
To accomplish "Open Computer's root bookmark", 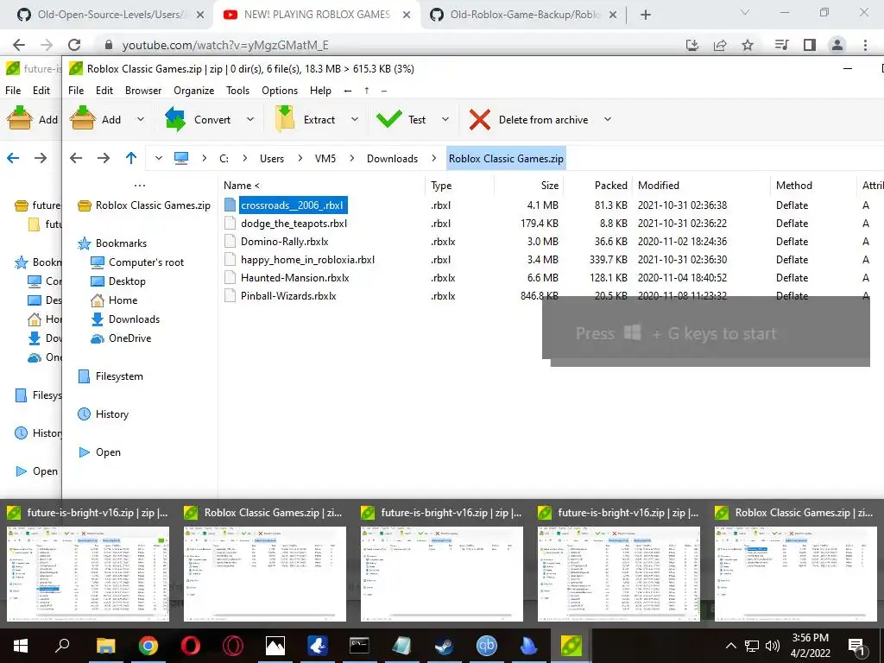I will click(146, 262).
